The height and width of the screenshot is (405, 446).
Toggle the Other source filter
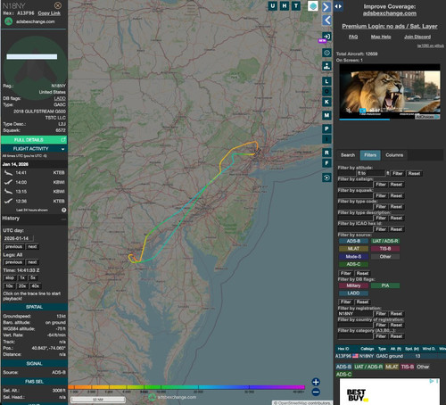[385, 256]
